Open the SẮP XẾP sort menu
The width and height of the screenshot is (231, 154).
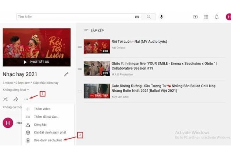[x=94, y=30]
